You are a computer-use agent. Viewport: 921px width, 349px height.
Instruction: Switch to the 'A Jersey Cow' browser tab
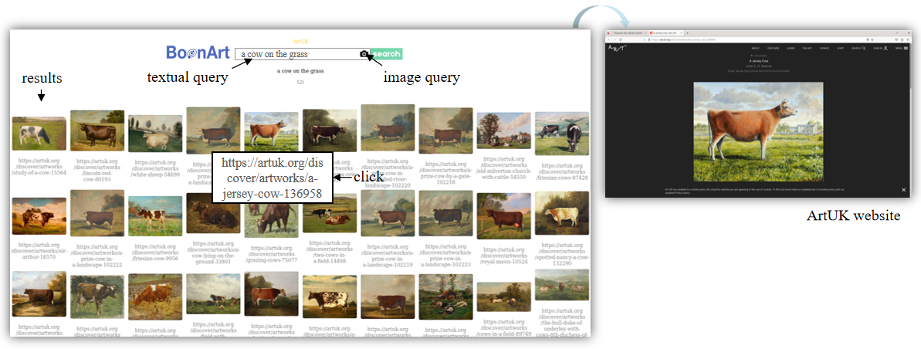(666, 33)
